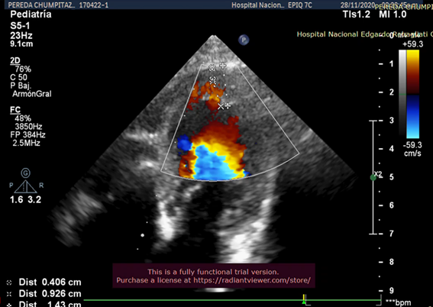Click the blue P probe orientation marker
Screen dimensions: 433x307
244,40
